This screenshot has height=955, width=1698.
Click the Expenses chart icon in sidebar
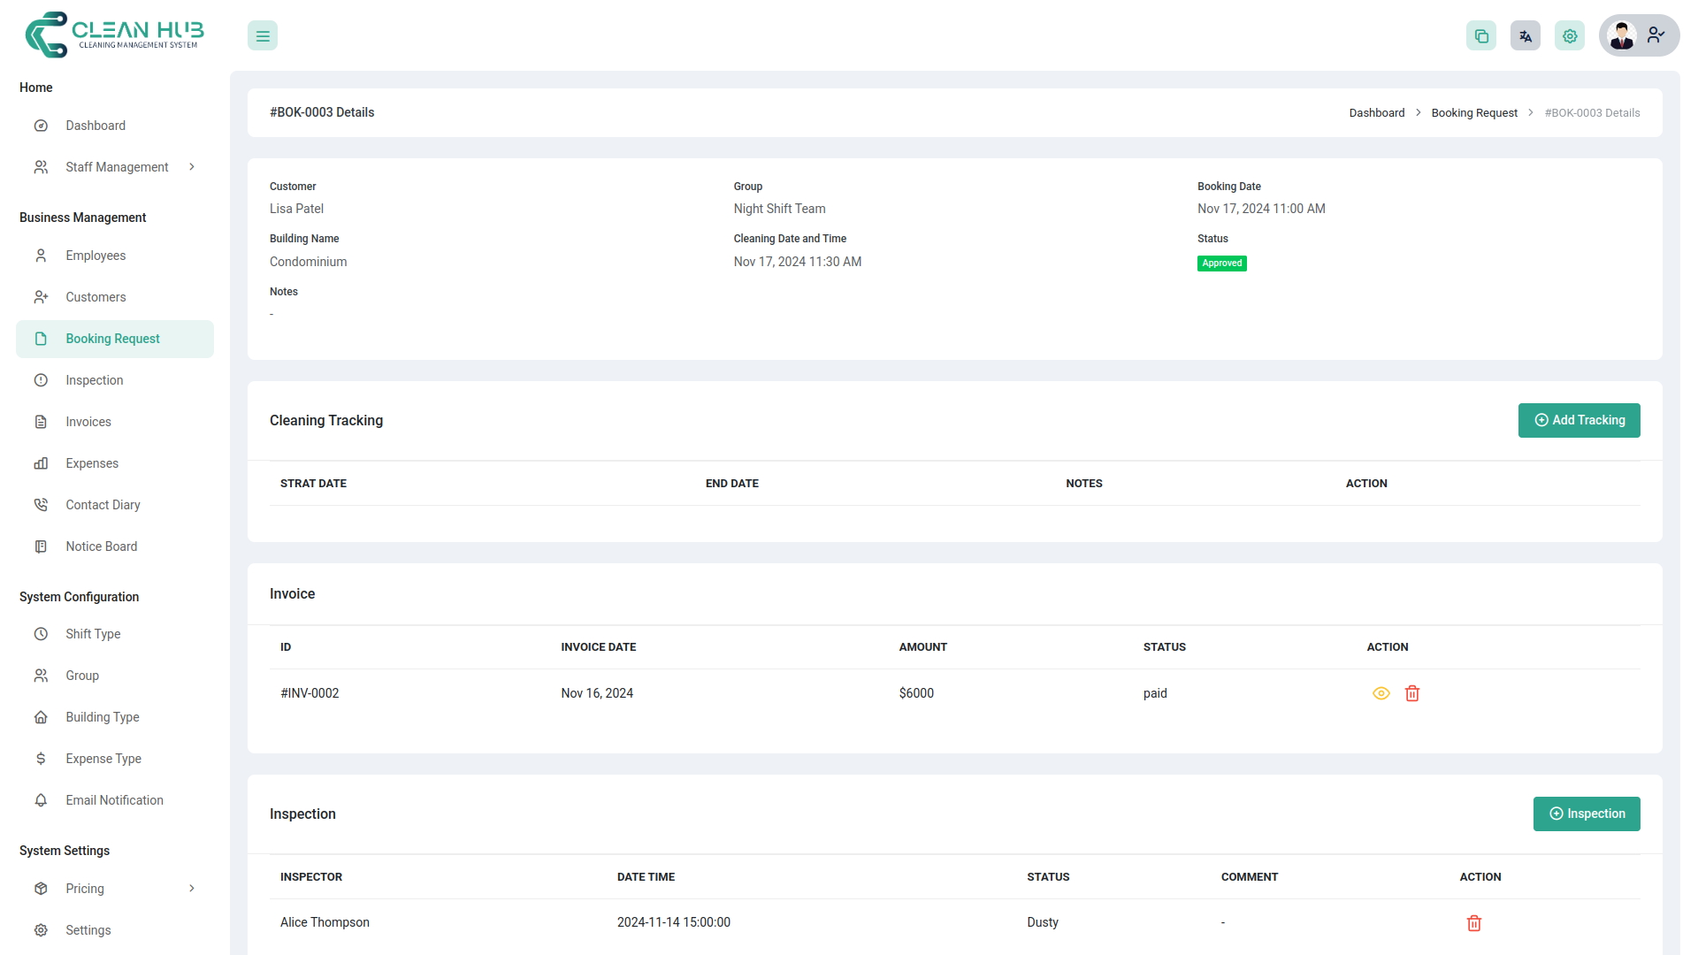tap(41, 462)
